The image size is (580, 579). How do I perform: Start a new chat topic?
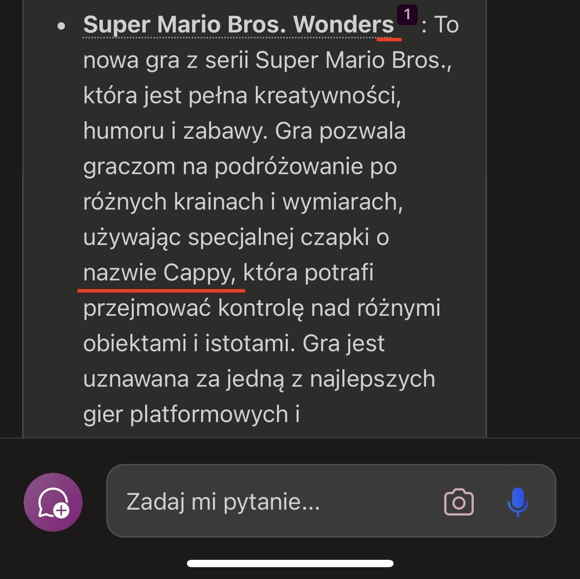53,502
